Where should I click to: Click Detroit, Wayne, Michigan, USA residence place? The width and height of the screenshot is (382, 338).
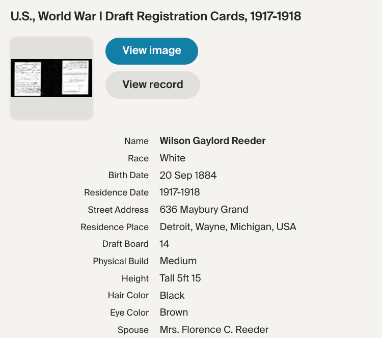pos(228,227)
